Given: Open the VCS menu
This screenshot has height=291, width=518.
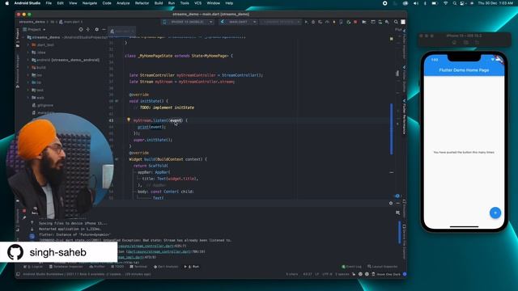Looking at the screenshot, I should tap(197, 3).
